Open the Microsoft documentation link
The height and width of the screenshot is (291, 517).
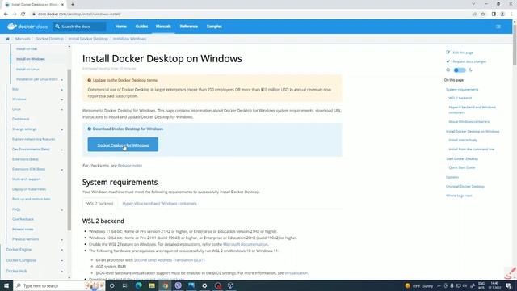click(x=246, y=244)
